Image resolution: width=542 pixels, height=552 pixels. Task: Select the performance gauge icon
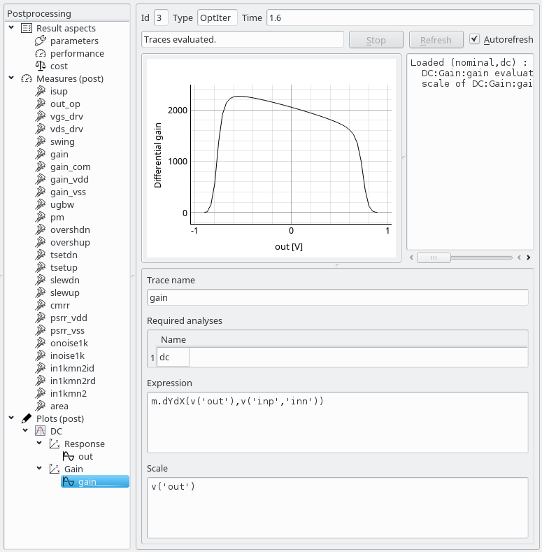pos(41,54)
